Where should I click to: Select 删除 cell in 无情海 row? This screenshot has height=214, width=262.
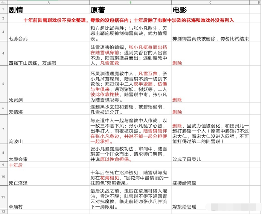pos(210,109)
